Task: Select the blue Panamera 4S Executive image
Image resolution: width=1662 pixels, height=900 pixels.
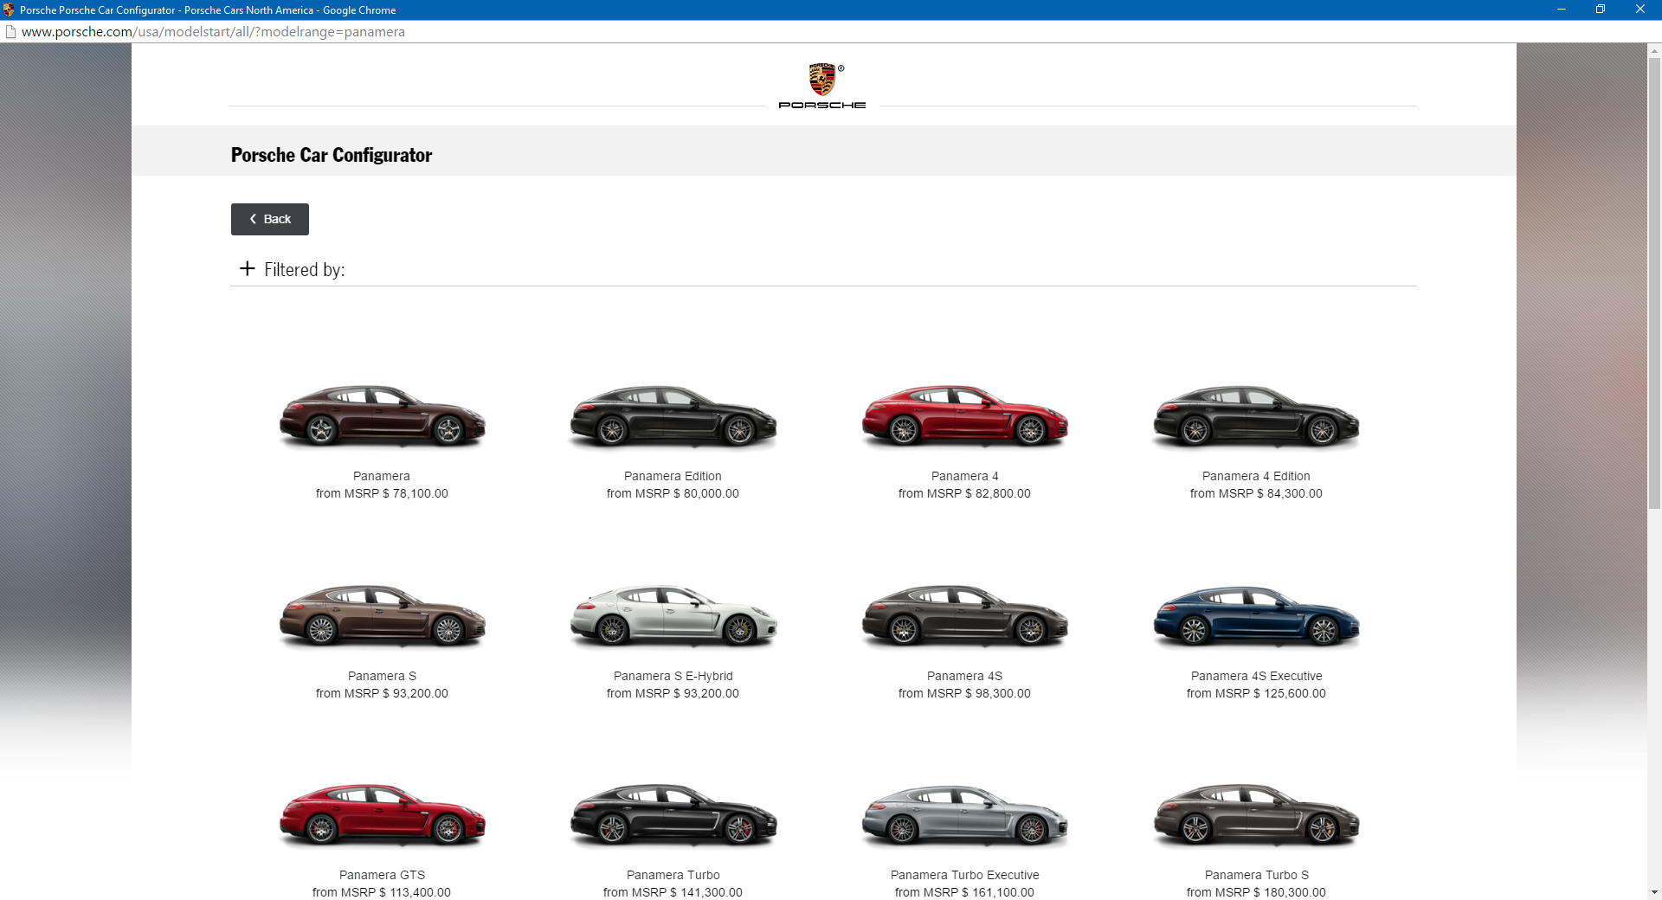Action: click(1256, 616)
